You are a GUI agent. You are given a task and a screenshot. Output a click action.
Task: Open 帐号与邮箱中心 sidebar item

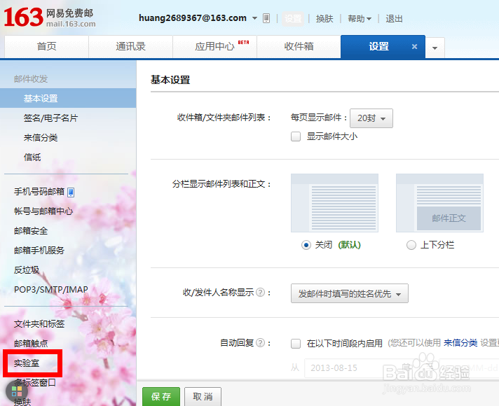click(43, 211)
